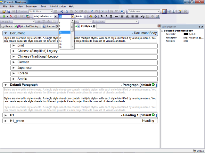Align text right

132,16
